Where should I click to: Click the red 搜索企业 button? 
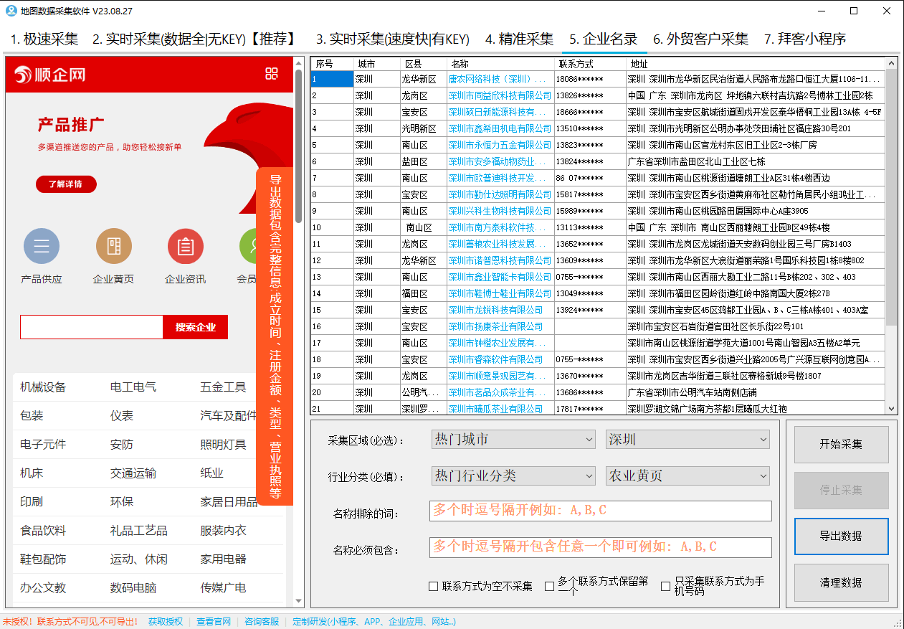point(195,327)
